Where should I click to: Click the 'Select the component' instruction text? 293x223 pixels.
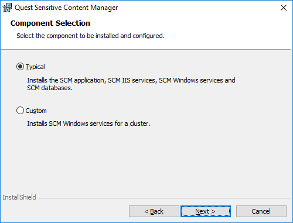click(x=90, y=36)
